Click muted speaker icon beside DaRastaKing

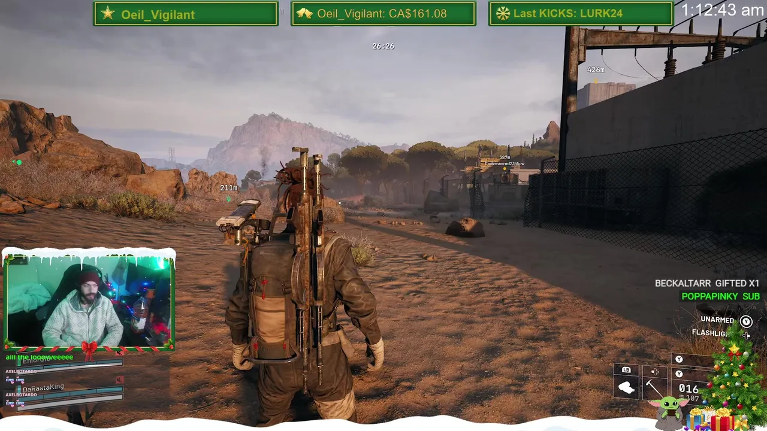(x=120, y=380)
